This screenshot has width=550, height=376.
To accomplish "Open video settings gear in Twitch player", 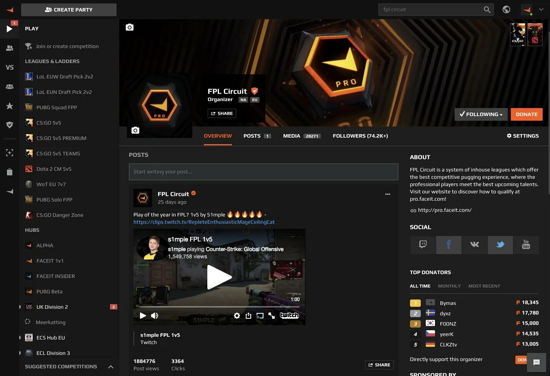I will pos(237,316).
